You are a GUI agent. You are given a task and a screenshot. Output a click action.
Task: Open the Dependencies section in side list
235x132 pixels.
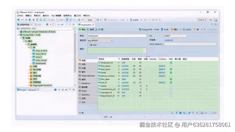pos(88,76)
